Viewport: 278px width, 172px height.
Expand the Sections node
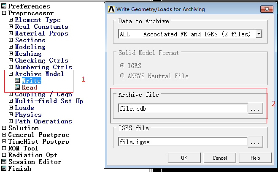[x=11, y=40]
